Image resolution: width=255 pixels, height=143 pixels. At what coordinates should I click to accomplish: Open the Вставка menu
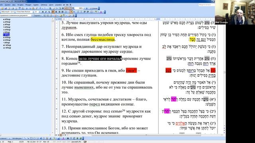coord(20,5)
